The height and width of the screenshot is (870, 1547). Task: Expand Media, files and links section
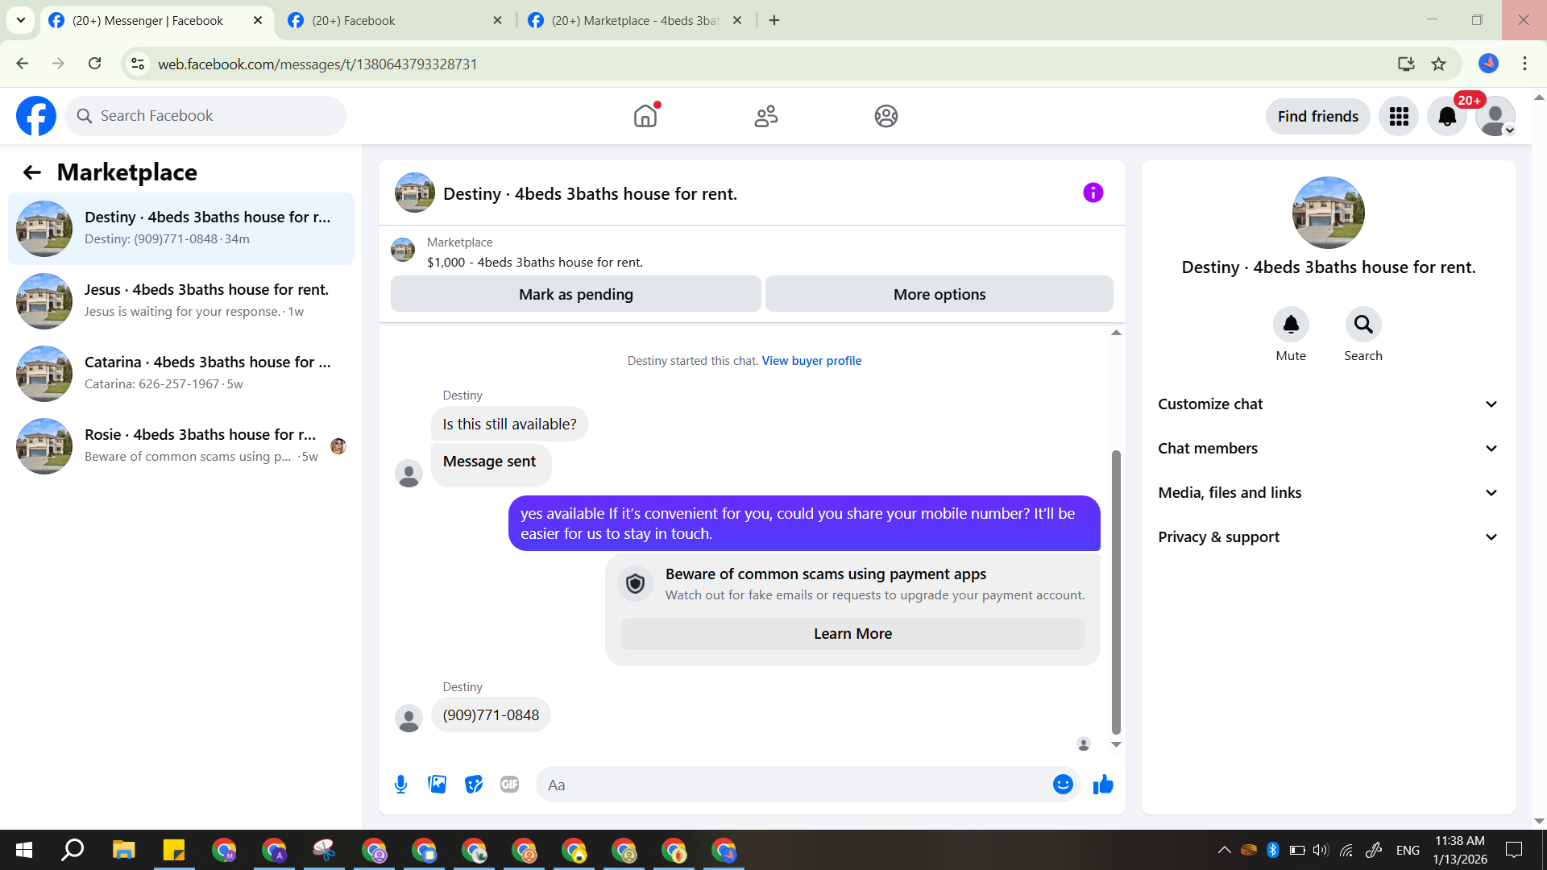click(1328, 493)
